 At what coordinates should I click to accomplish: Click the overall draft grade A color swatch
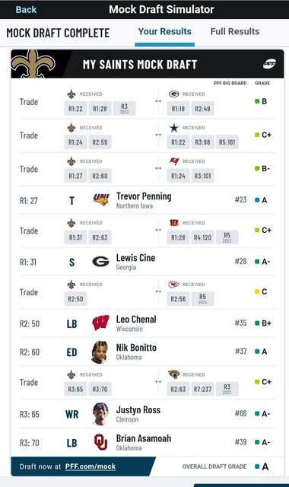tap(257, 466)
